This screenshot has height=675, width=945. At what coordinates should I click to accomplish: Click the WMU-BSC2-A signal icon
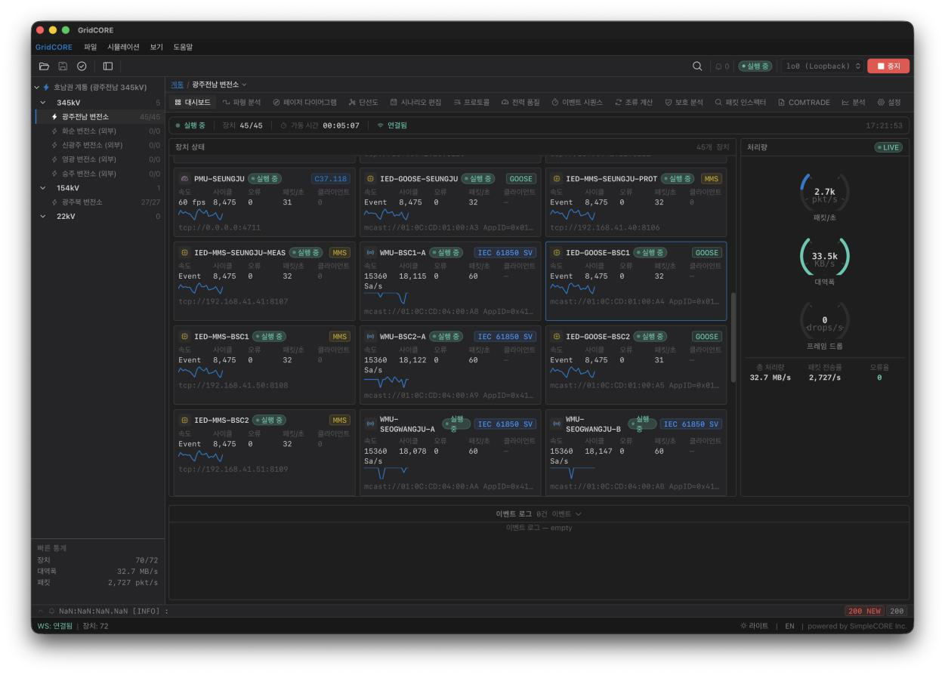[370, 336]
